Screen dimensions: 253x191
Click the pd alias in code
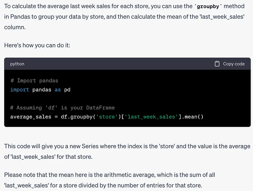click(67, 90)
